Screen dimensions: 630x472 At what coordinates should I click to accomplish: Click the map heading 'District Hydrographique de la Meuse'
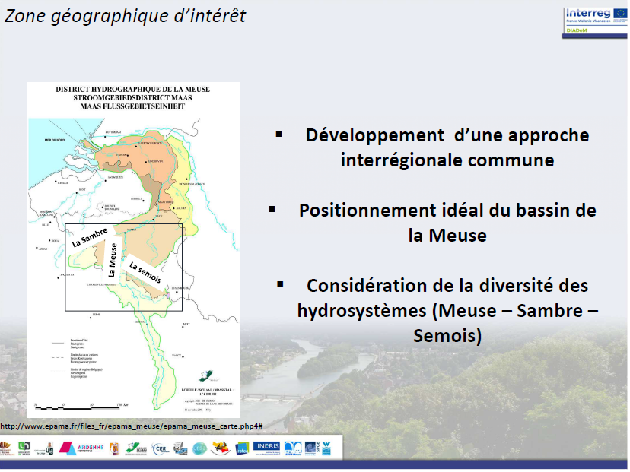pos(133,89)
